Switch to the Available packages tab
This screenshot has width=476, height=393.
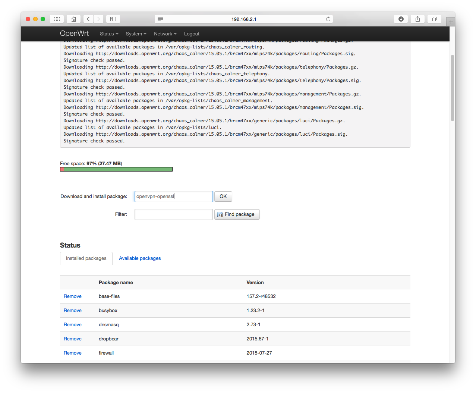click(140, 258)
